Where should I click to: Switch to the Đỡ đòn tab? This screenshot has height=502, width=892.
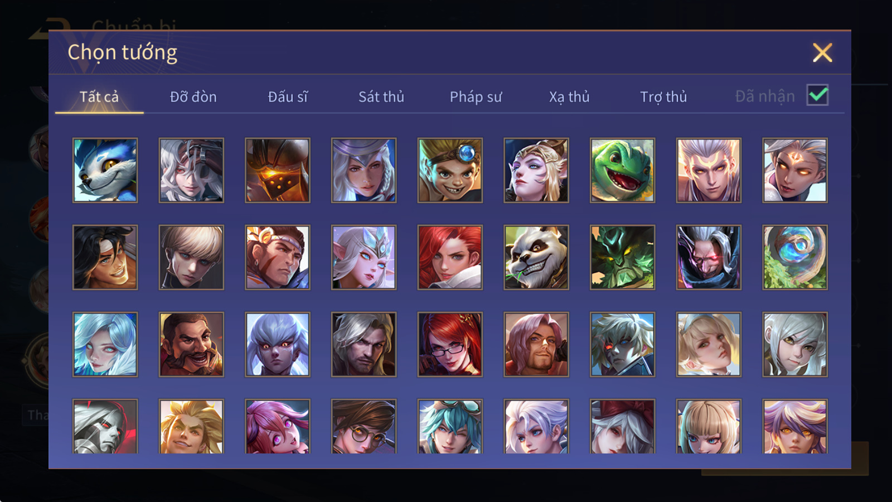click(193, 96)
